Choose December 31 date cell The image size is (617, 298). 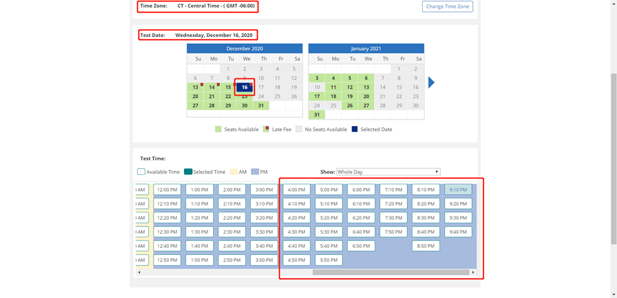tap(261, 106)
